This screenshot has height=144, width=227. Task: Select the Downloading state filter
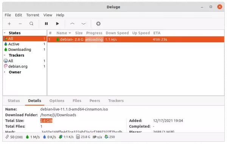pyautogui.click(x=25, y=49)
